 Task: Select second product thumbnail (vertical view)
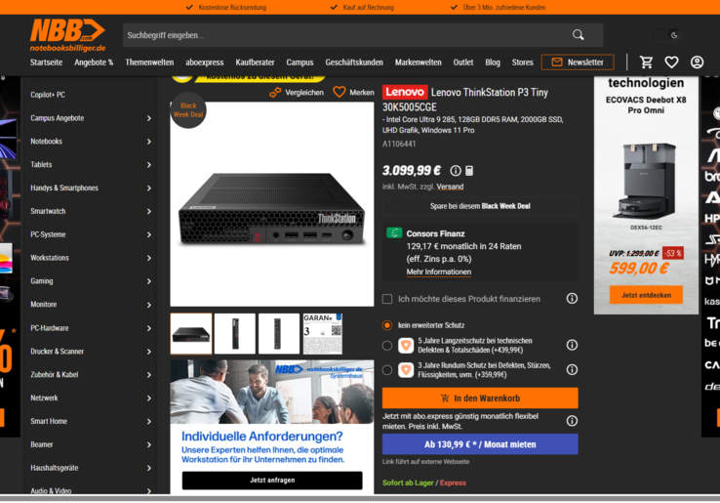pyautogui.click(x=235, y=334)
